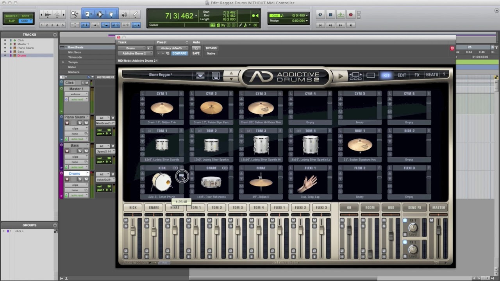The image size is (500, 281).
Task: Click the KICK mixer channel label
Action: (x=133, y=208)
